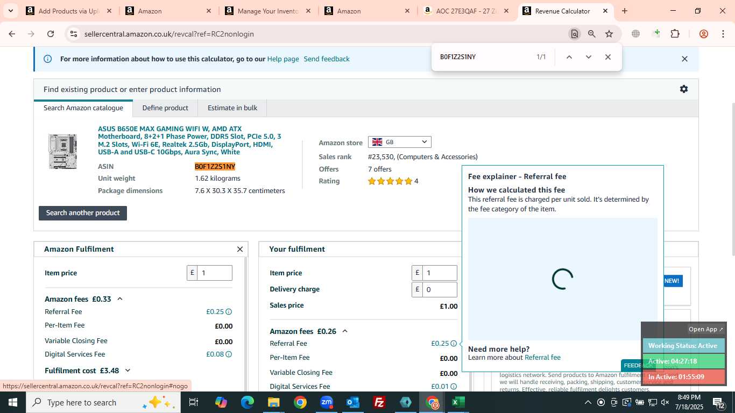Show info for Your fulfilment Digital Services Fee
Screen dimensions: 735x413
coord(454,387)
